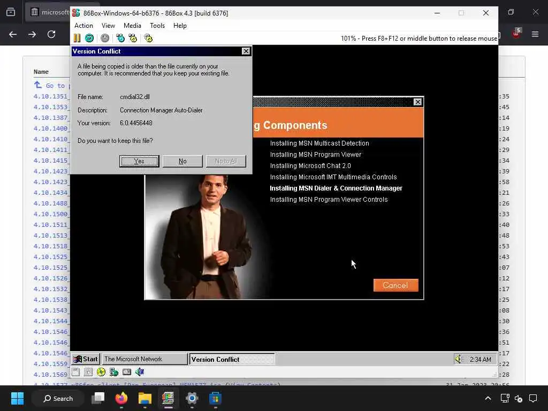Click the yellow Ctrl+Alt+Esc toolbar icon
548x411 pixels.
click(133, 38)
